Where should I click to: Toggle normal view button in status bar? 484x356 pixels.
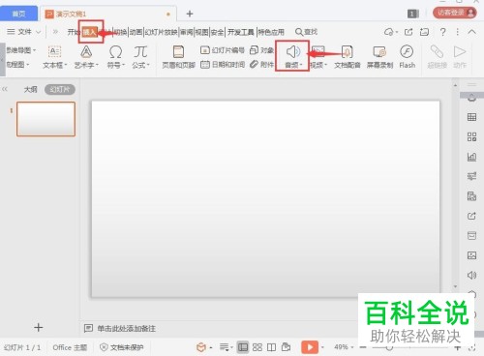243,347
